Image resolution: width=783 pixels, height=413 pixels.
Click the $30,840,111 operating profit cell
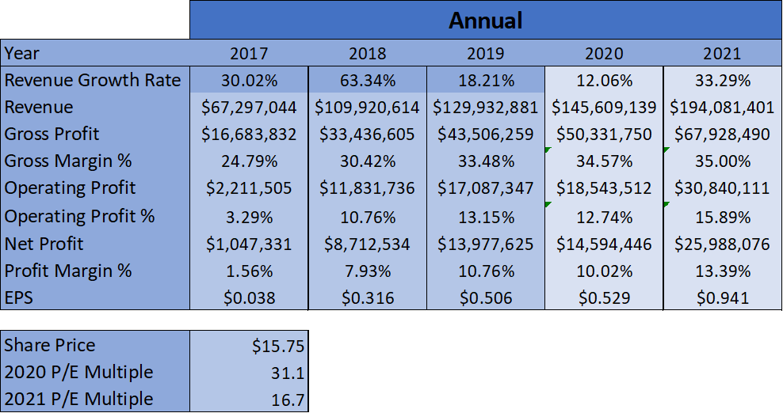click(x=723, y=188)
